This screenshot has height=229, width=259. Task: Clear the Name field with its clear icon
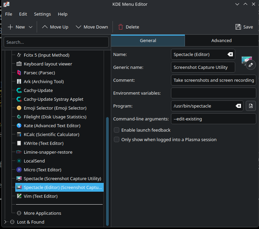tap(230, 54)
